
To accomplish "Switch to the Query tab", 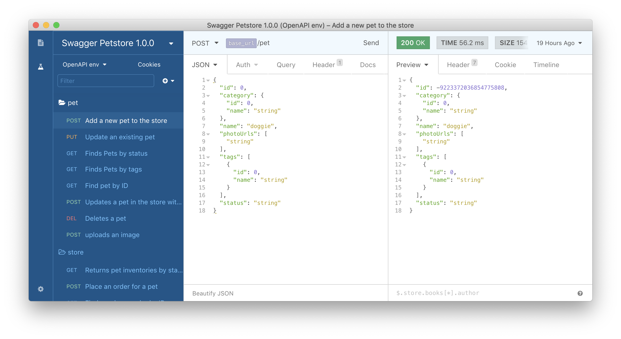I will (286, 65).
